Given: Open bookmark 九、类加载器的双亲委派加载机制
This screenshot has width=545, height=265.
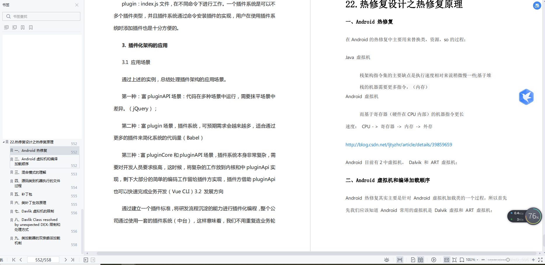Looking at the screenshot, I should tap(37, 240).
